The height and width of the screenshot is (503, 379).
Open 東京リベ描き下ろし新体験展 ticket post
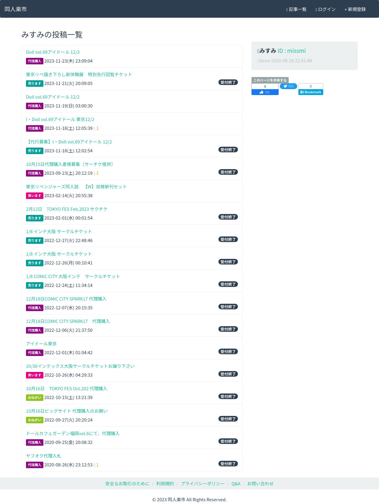pos(79,75)
